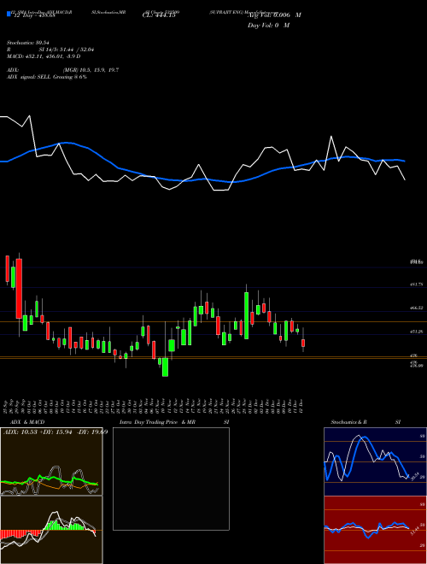Click the tall green candle at chart low
Image resolution: width=427 pixels, height=564 pixels.
165,367
